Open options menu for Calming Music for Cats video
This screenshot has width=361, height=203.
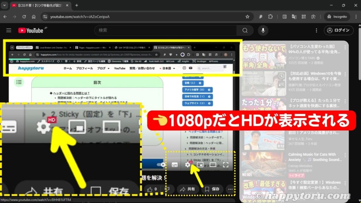345,155
